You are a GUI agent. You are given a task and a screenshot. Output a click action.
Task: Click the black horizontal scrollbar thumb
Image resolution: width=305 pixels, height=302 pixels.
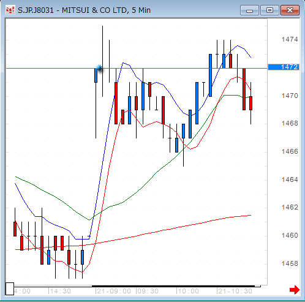pyautogui.click(x=173, y=287)
